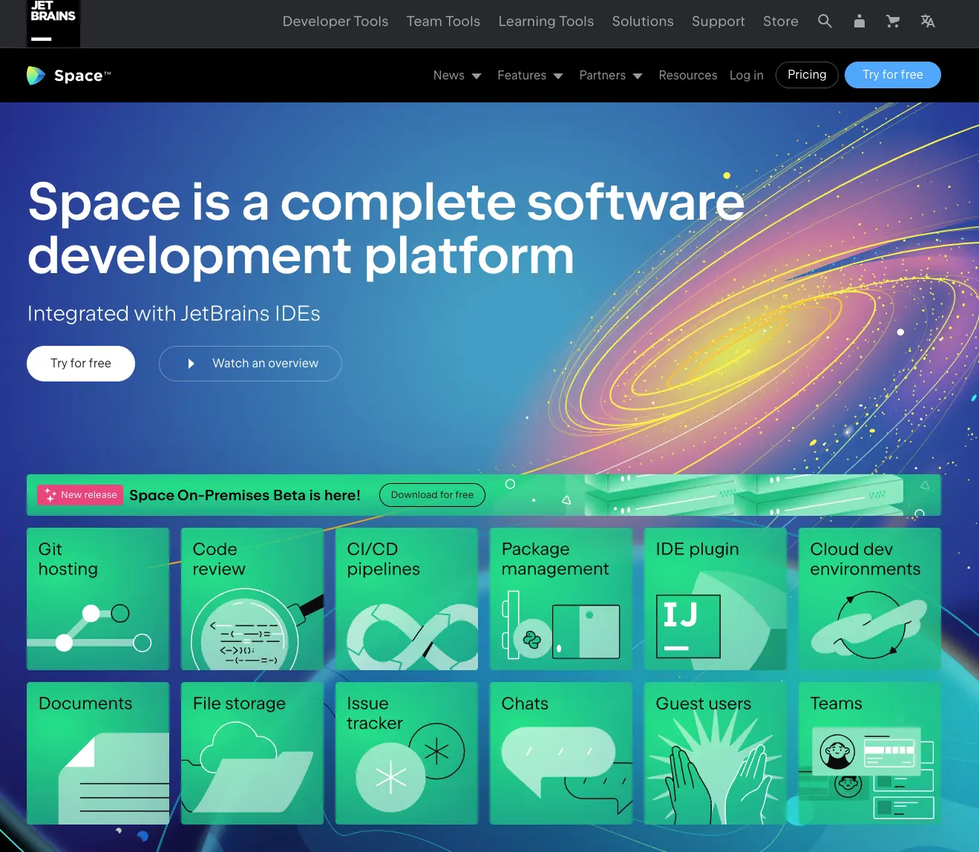Open the Developer Tools menu
The width and height of the screenshot is (979, 852).
(335, 22)
